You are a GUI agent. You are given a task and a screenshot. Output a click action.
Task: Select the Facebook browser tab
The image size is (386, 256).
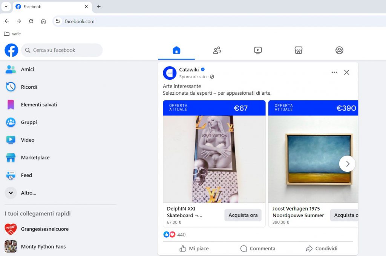(52, 7)
